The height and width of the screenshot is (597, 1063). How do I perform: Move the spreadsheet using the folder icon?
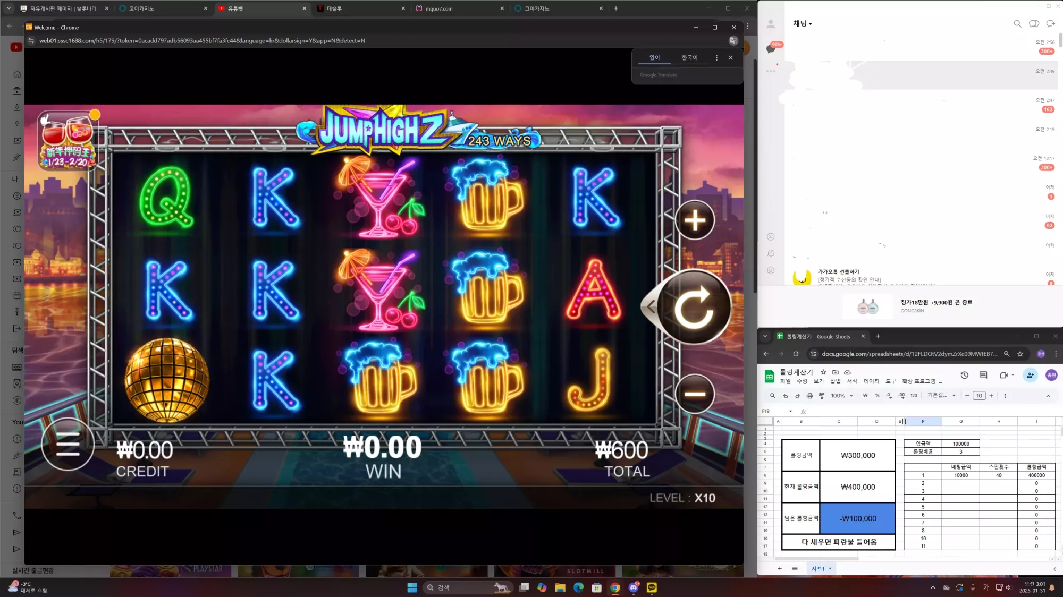pos(836,372)
